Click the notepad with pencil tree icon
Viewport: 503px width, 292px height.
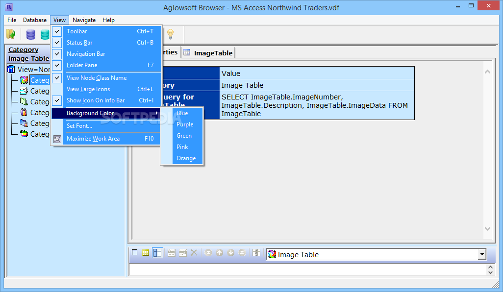[x=24, y=91]
